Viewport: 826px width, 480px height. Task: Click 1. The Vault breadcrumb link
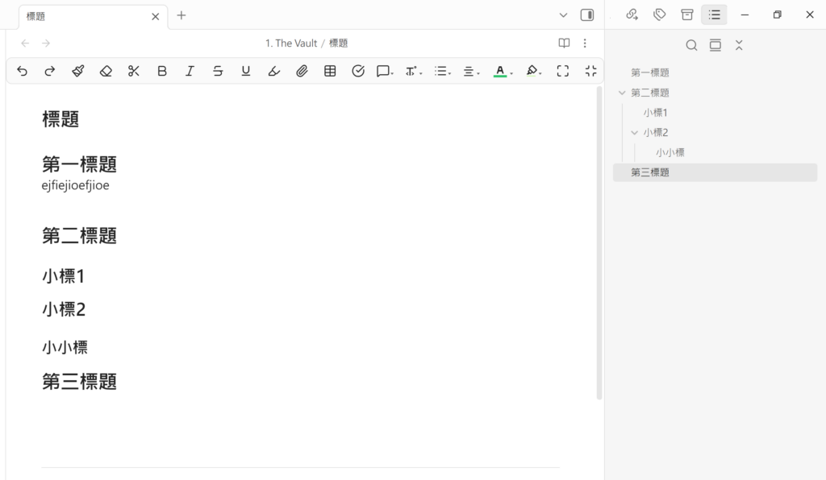pyautogui.click(x=291, y=43)
